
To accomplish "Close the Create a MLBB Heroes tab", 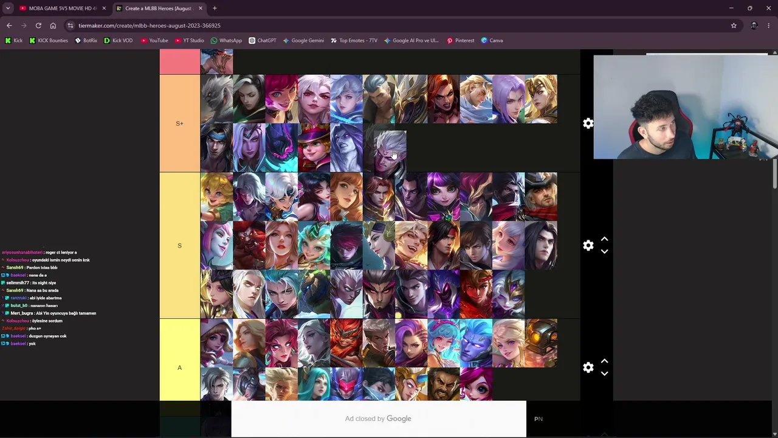I will [x=201, y=8].
